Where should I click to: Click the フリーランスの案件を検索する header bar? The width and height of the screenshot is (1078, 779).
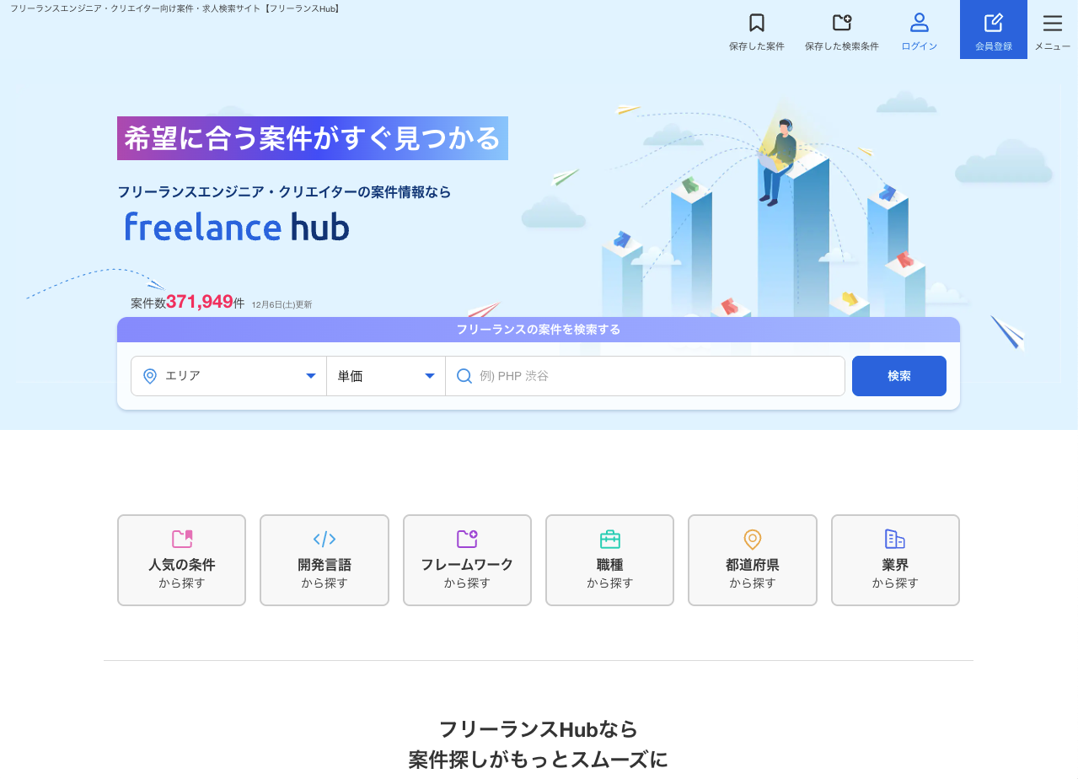click(539, 330)
